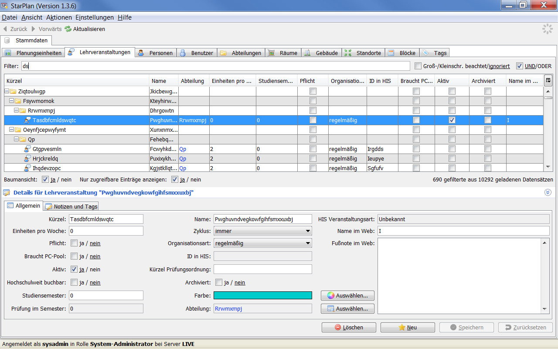Image resolution: width=558 pixels, height=349 pixels.
Task: Collapse the details panel with double chevron
Action: [x=548, y=192]
